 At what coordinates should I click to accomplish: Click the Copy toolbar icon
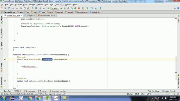(25, 8)
